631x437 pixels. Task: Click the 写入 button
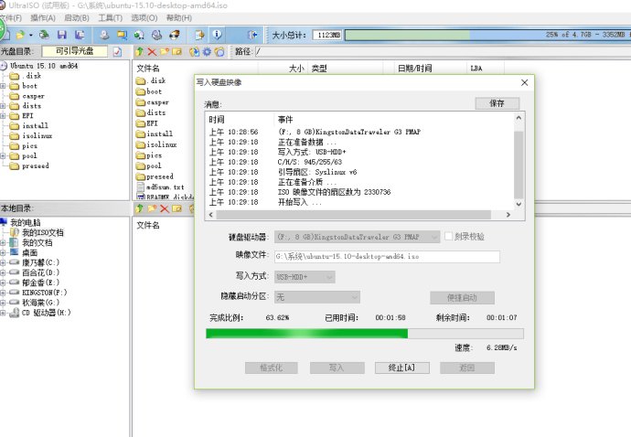tap(337, 368)
